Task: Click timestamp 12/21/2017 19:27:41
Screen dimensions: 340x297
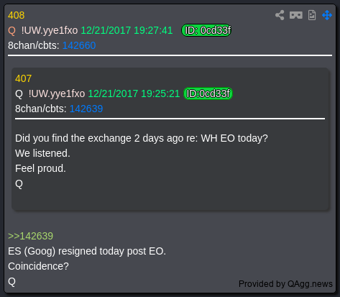Action: click(x=127, y=30)
